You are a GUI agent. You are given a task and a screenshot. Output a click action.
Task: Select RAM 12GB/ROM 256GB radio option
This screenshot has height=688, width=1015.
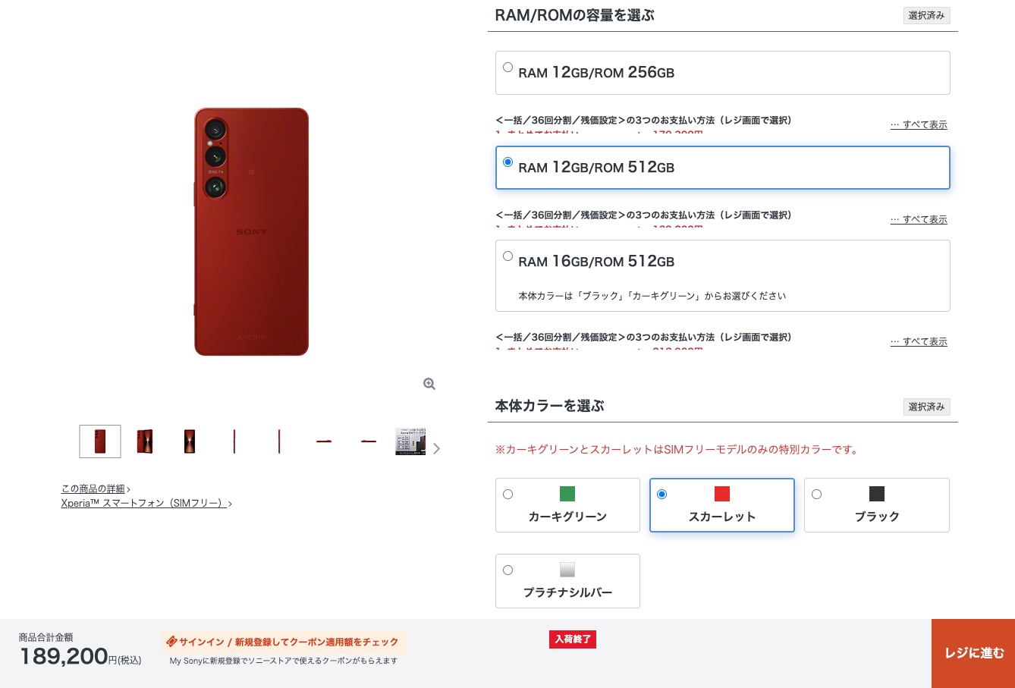(x=507, y=67)
